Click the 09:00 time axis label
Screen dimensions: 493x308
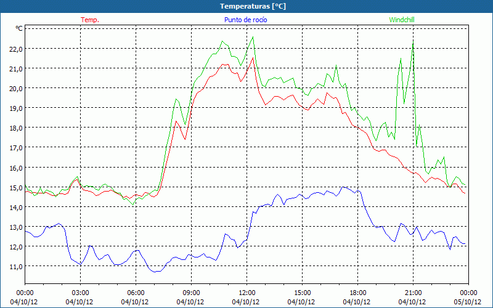point(191,293)
